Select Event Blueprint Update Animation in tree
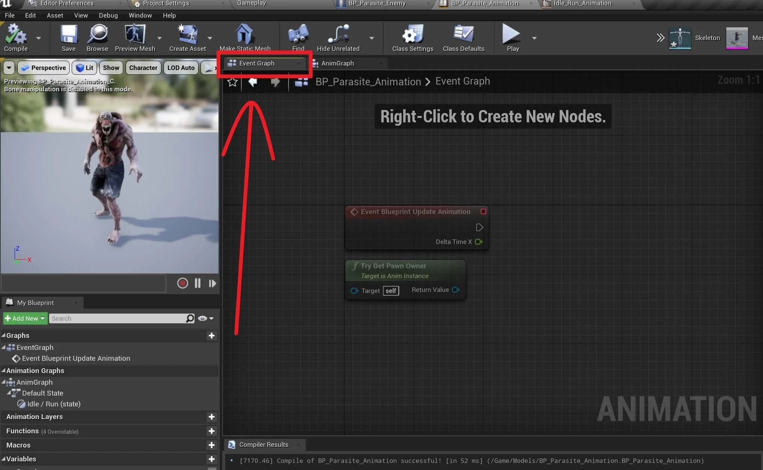Screen dimensions: 763x470 pos(76,358)
